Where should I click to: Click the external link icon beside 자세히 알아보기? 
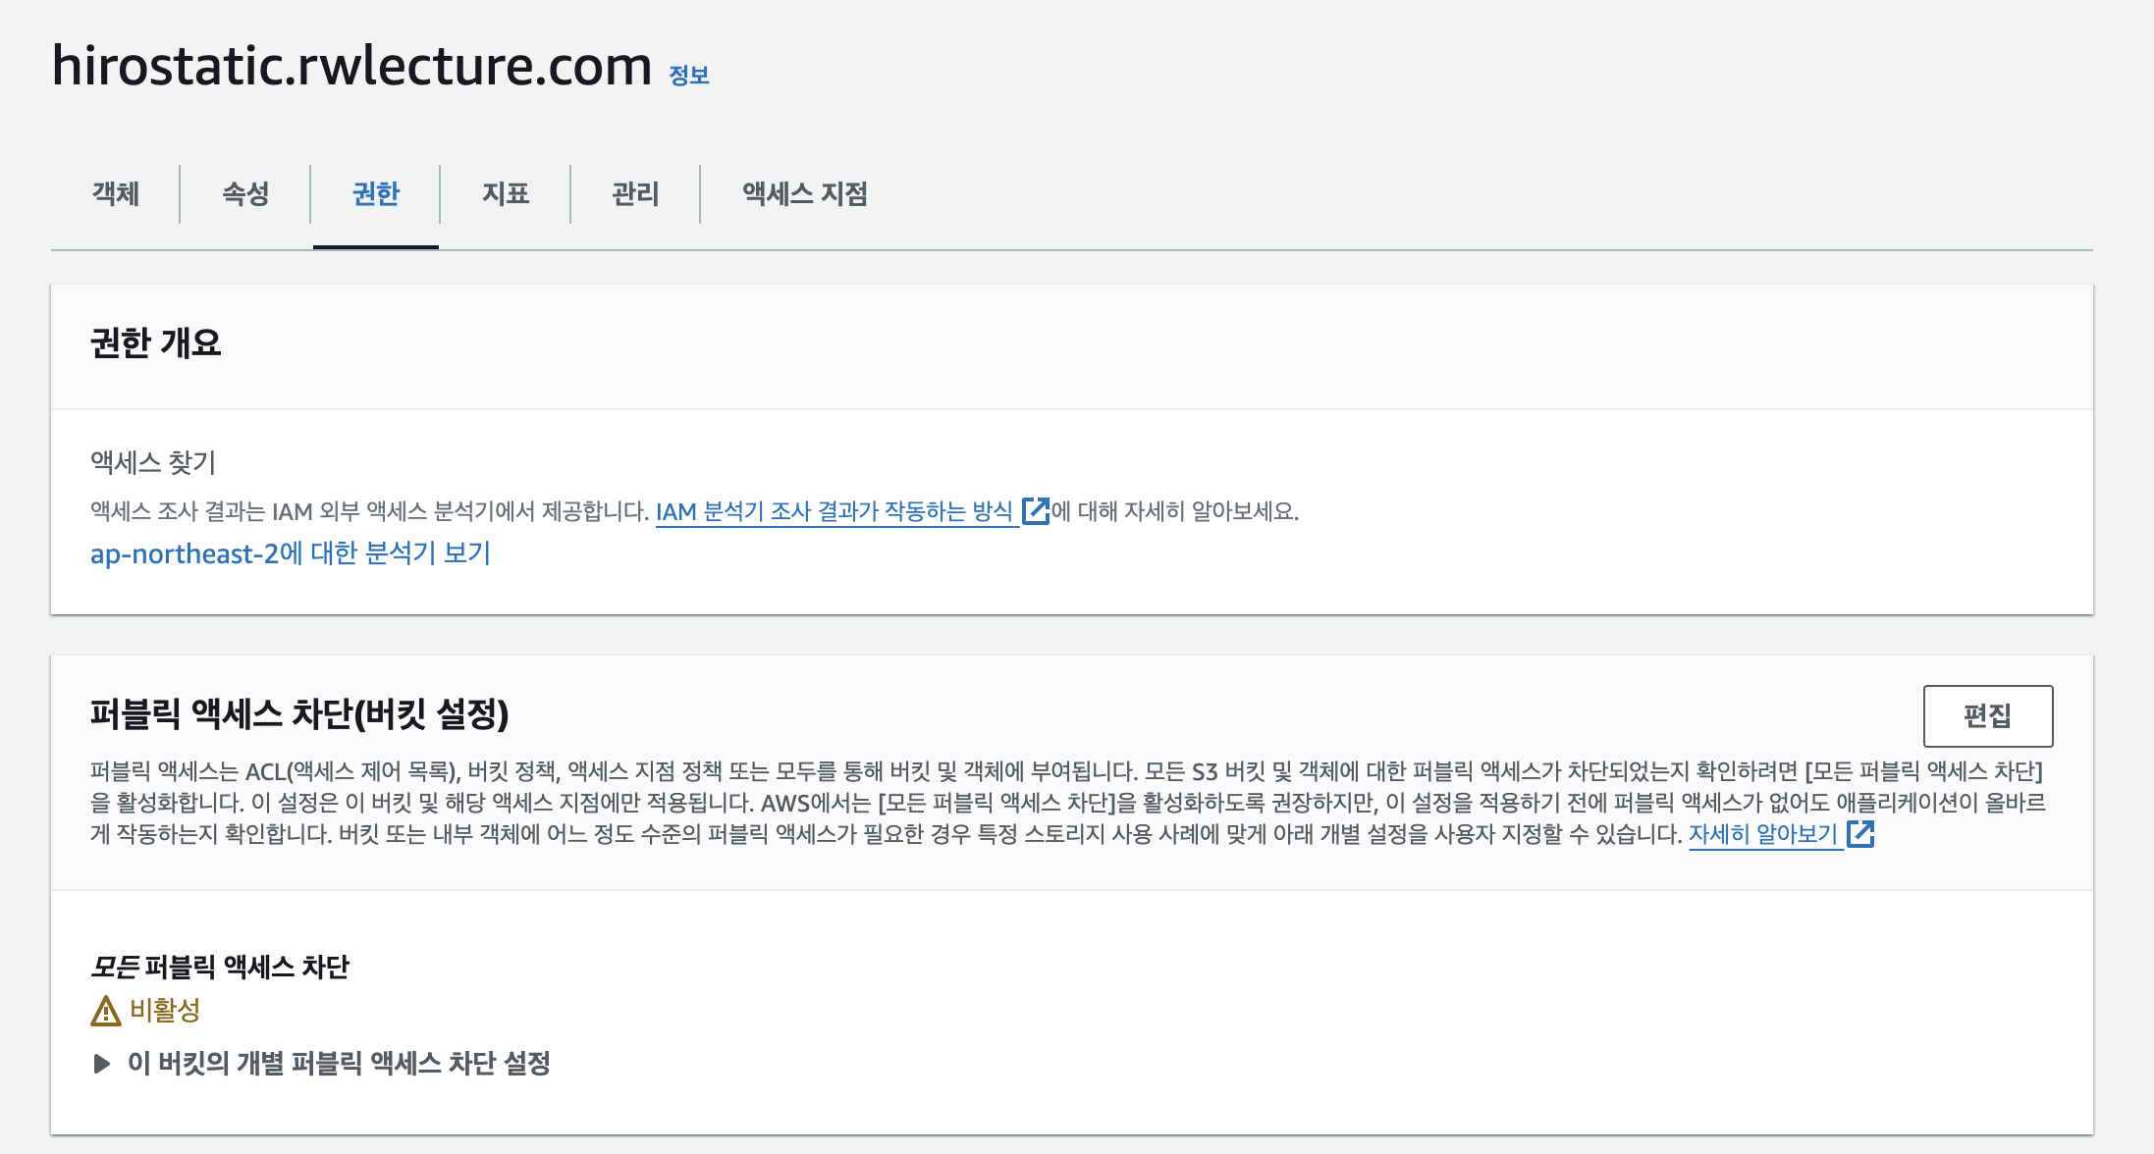pos(1860,834)
